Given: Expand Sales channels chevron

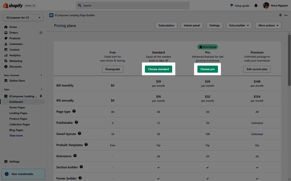Looking at the screenshot, I should pos(41,75).
